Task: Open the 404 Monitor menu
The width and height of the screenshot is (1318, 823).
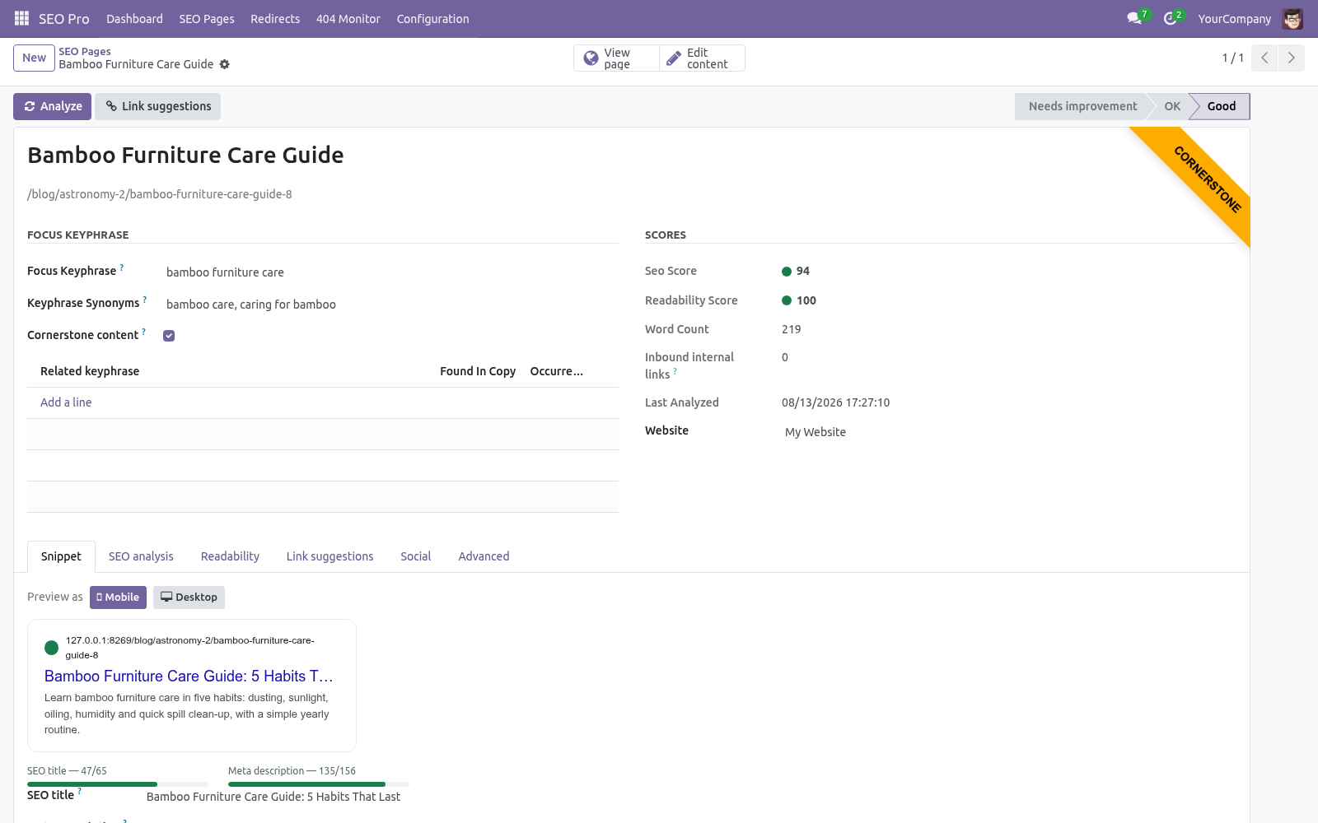Action: click(348, 18)
